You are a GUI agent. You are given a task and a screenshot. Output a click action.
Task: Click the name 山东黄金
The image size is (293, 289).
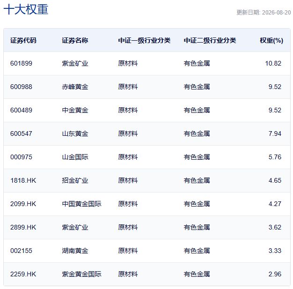coord(75,133)
